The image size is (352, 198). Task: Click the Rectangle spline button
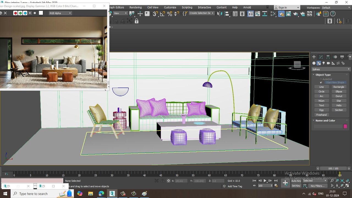coord(339,87)
